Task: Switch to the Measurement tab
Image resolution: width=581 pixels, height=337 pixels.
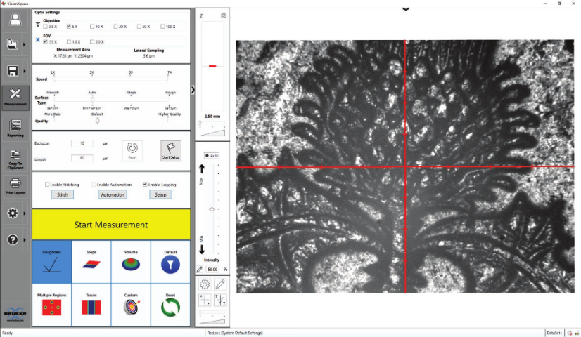Action: [x=14, y=98]
